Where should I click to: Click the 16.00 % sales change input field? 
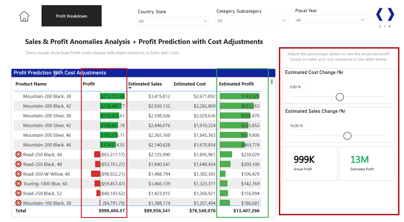[299, 125]
